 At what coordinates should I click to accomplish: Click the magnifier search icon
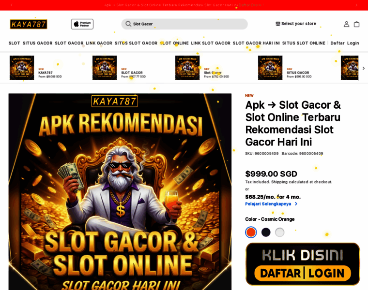pyautogui.click(x=128, y=24)
